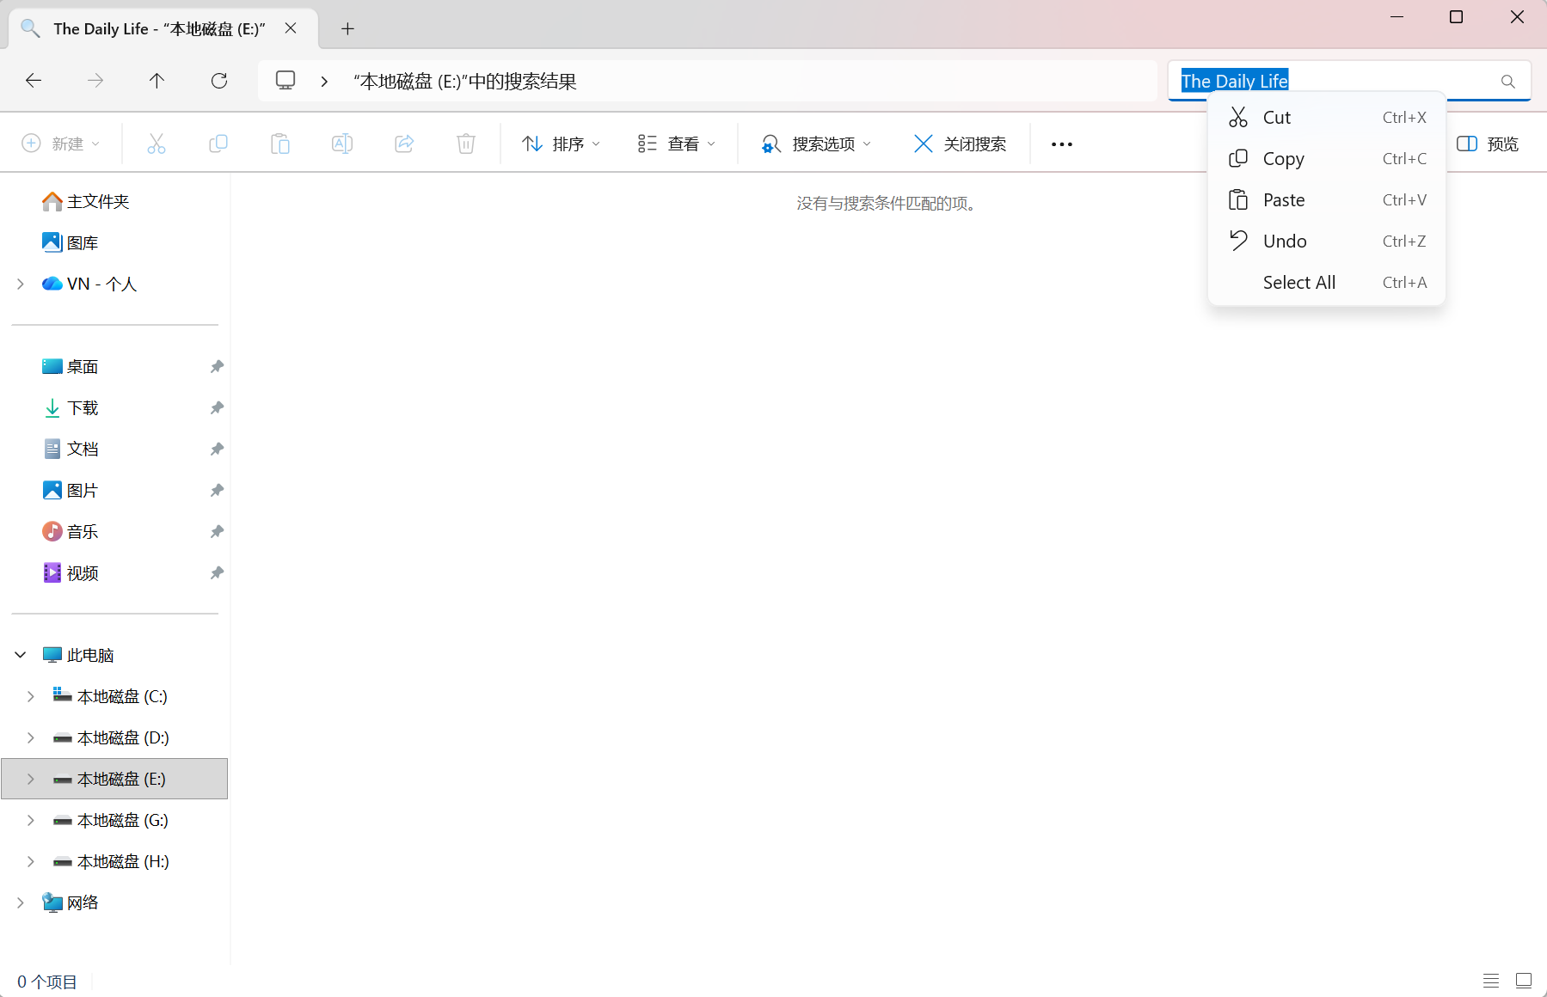This screenshot has height=997, width=1547.
Task: Open 桌面 desktop quick access folder
Action: [x=71, y=366]
